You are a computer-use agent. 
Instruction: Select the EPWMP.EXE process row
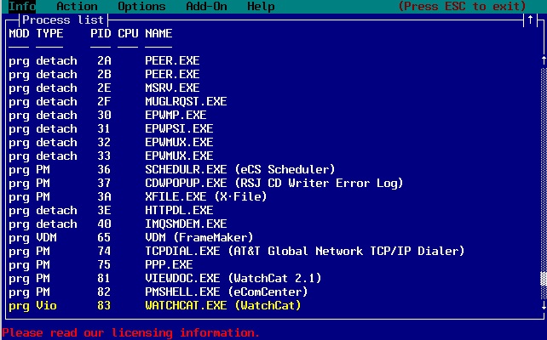[107, 115]
